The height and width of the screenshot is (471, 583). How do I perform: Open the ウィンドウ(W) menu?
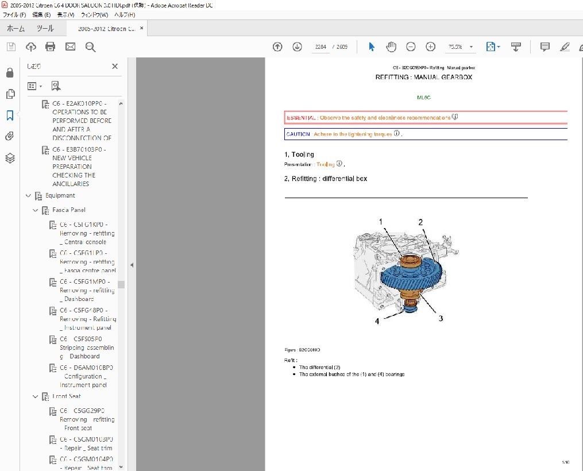[94, 15]
